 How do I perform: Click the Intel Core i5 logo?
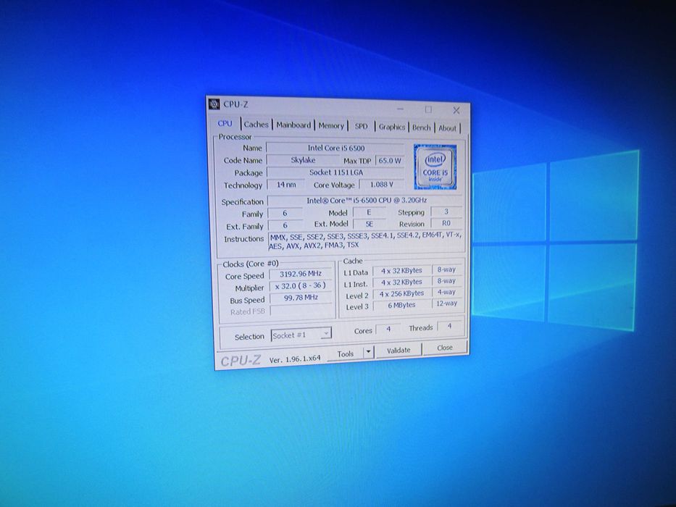coord(435,167)
